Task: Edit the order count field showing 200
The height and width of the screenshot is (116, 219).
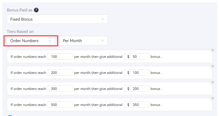Action: click(60, 72)
